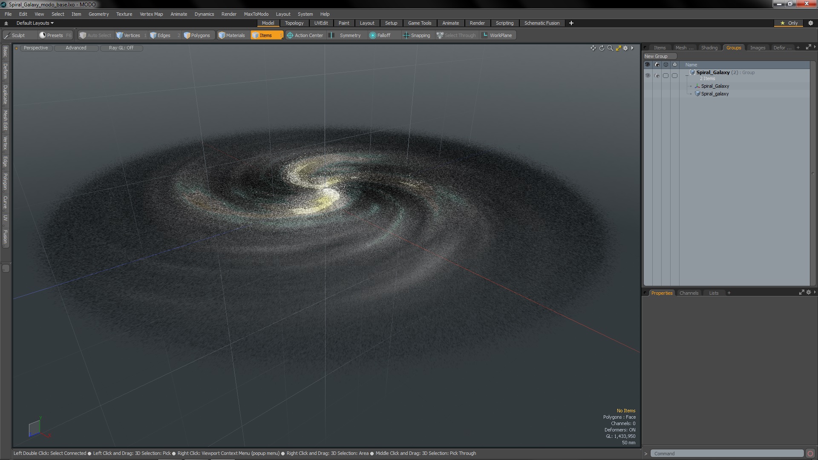Toggle second checkbox for Spiral_Galaxy group

pos(674,75)
